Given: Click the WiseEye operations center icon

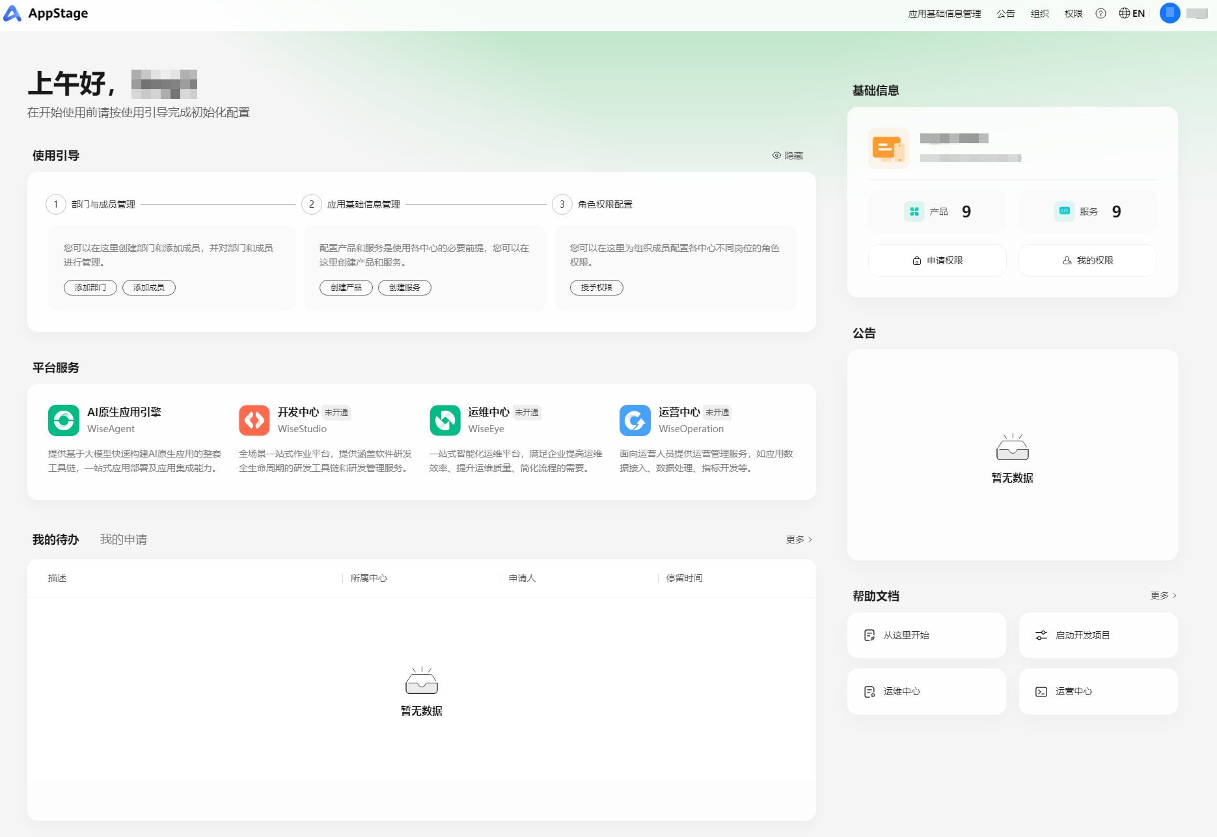Looking at the screenshot, I should 445,420.
